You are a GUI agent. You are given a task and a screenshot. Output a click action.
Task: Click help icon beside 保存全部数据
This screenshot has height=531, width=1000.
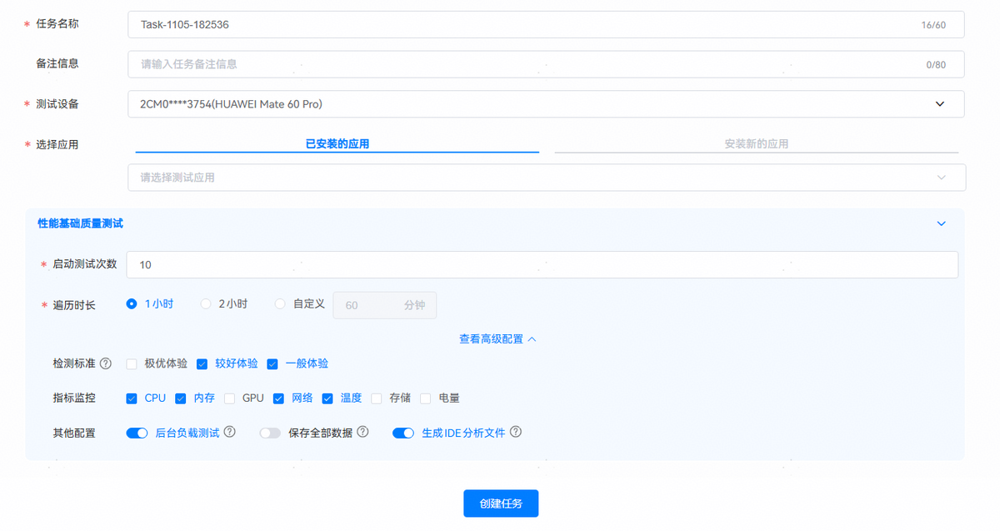coord(362,433)
